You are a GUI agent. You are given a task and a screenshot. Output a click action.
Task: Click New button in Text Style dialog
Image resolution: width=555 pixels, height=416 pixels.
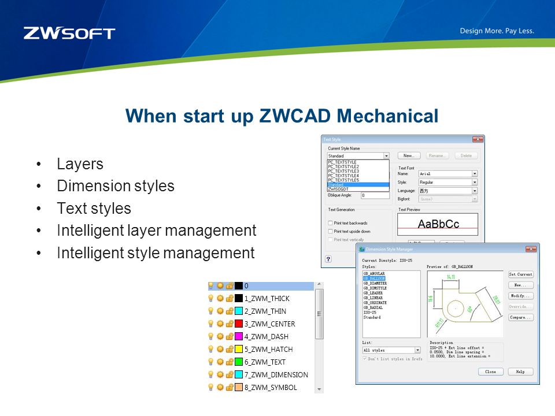tap(409, 155)
